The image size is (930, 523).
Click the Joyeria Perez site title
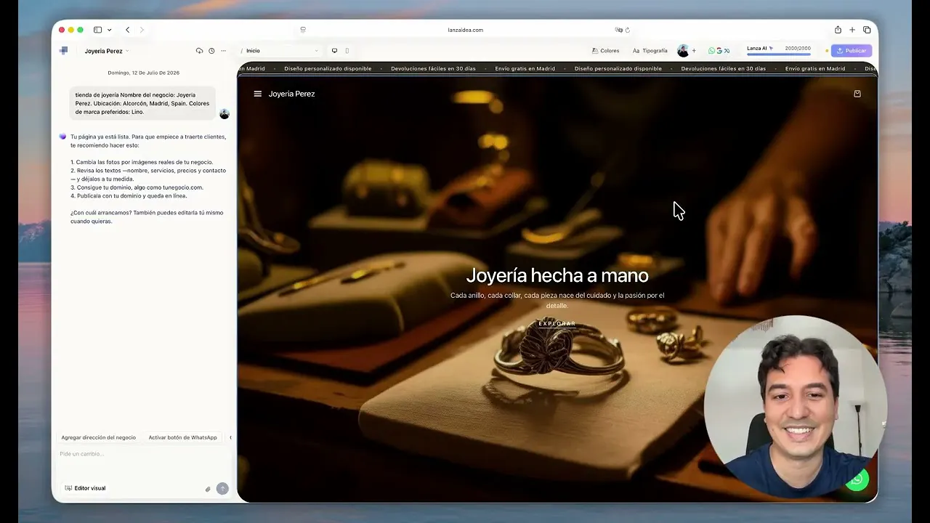(x=291, y=94)
